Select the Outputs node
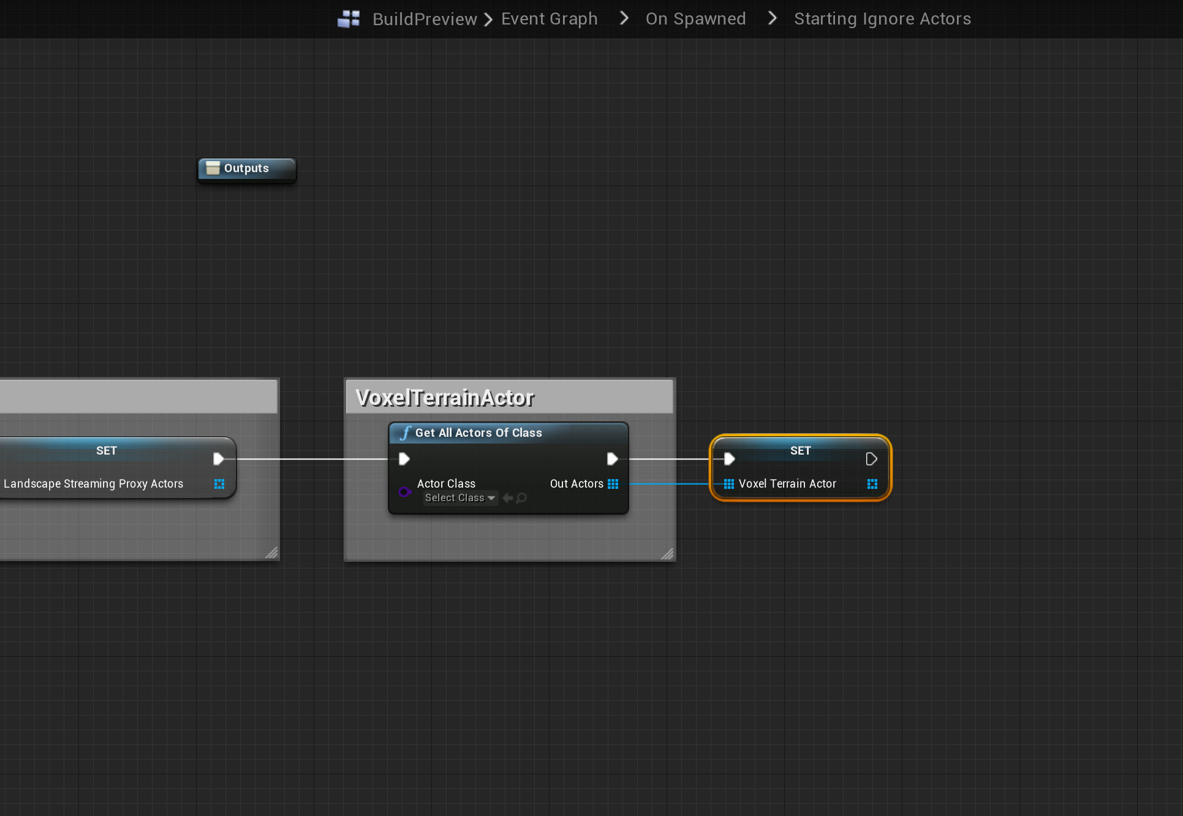Screen dimensions: 1183x816 coord(246,168)
